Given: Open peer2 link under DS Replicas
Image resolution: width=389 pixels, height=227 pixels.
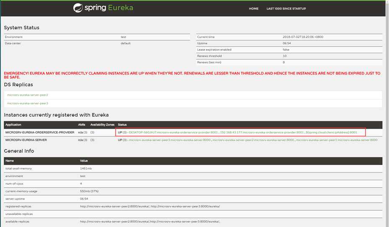Looking at the screenshot, I should [28, 95].
